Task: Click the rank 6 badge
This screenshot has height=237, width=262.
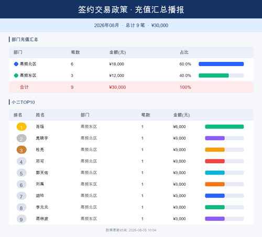Action: (x=21, y=185)
